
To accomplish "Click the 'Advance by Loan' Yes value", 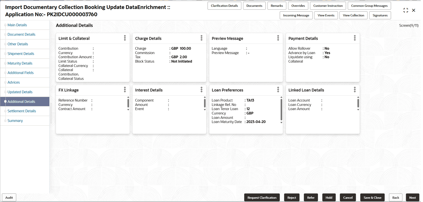I will [x=327, y=53].
